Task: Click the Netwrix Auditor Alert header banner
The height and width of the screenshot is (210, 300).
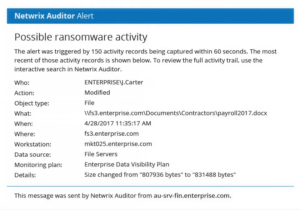Action: pos(150,16)
